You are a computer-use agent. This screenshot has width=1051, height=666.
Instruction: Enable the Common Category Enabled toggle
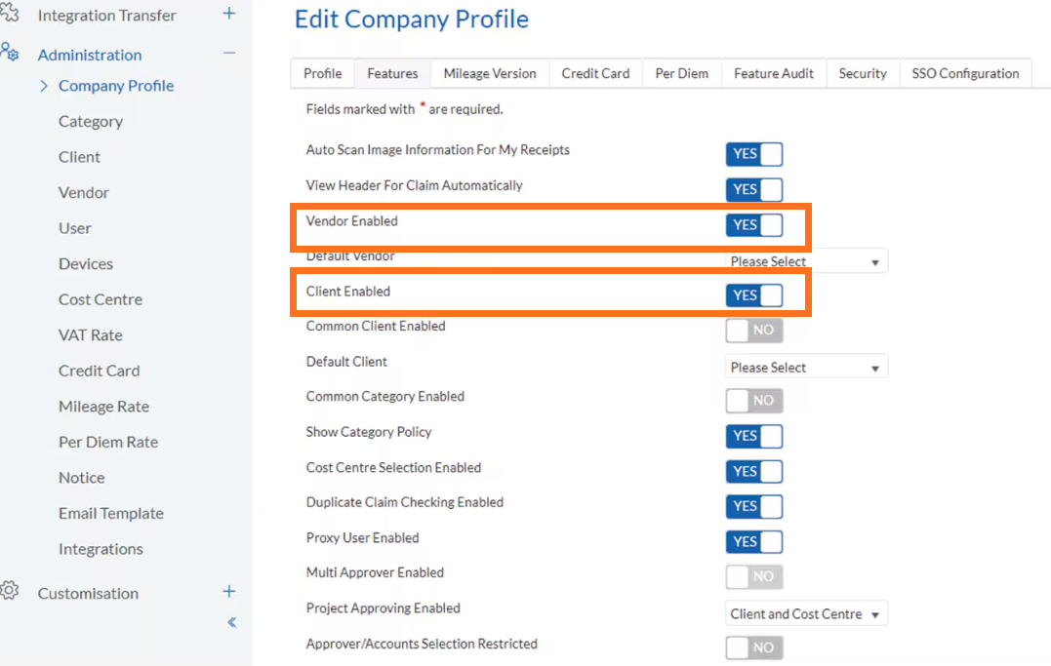pyautogui.click(x=754, y=401)
